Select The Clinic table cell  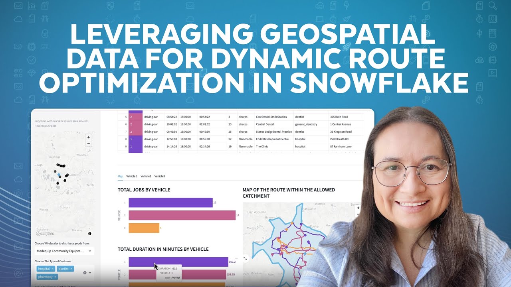coord(274,146)
